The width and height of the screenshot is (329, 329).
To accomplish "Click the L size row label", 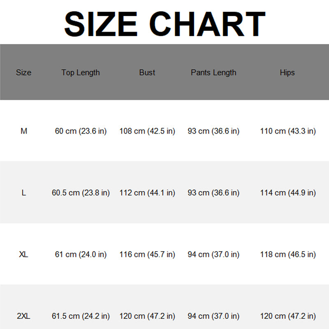I will 24,192.
